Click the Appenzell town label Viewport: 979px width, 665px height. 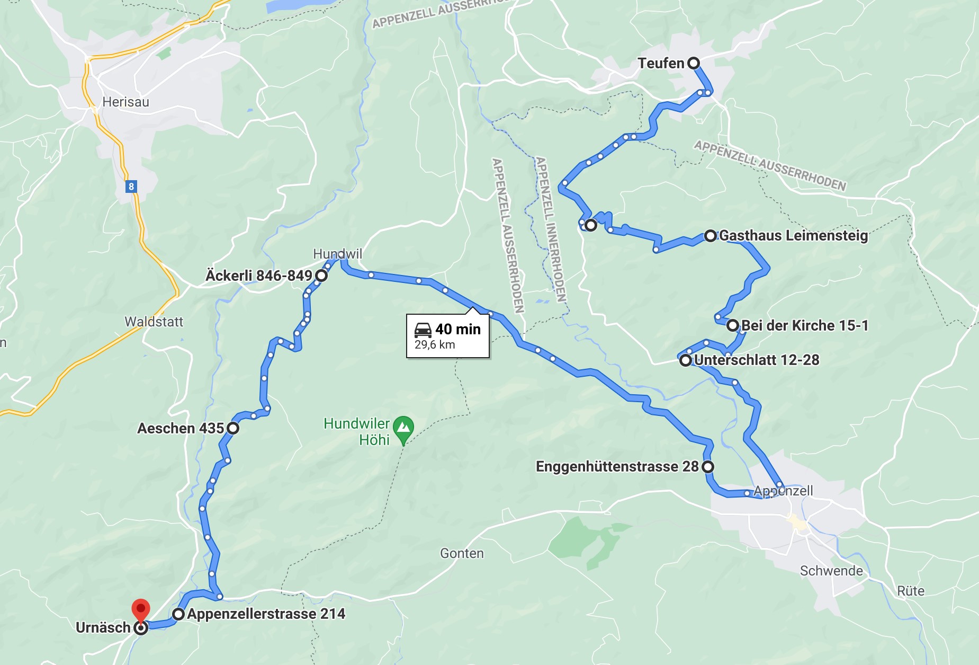point(783,491)
